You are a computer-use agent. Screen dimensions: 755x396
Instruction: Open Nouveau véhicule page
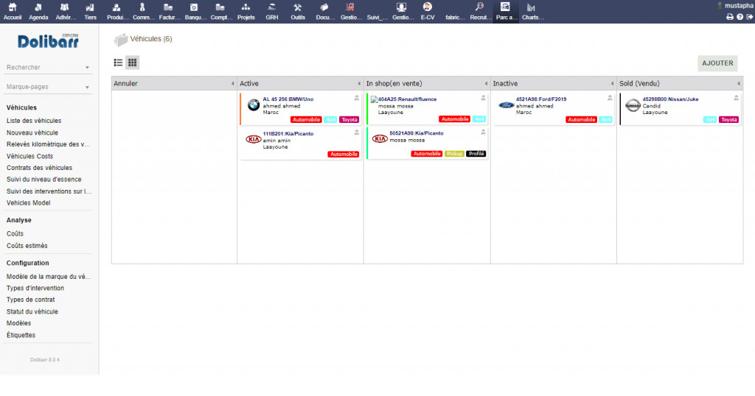point(32,132)
